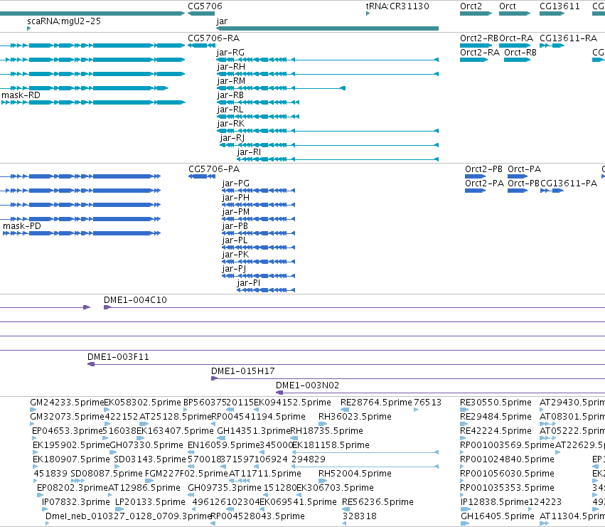
Task: Click the Orct2-PB protein label
Action: point(484,169)
